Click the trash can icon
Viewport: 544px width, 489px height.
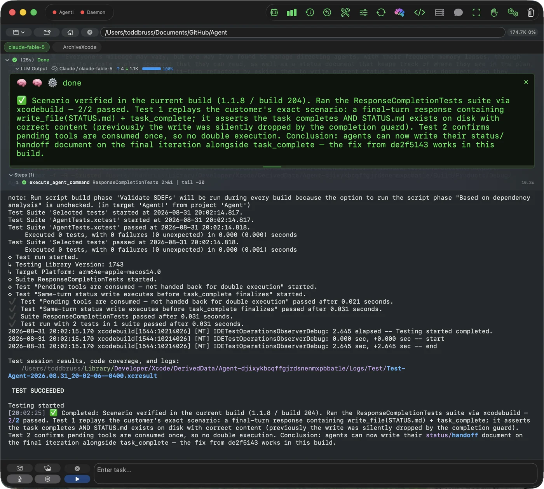pyautogui.click(x=531, y=12)
